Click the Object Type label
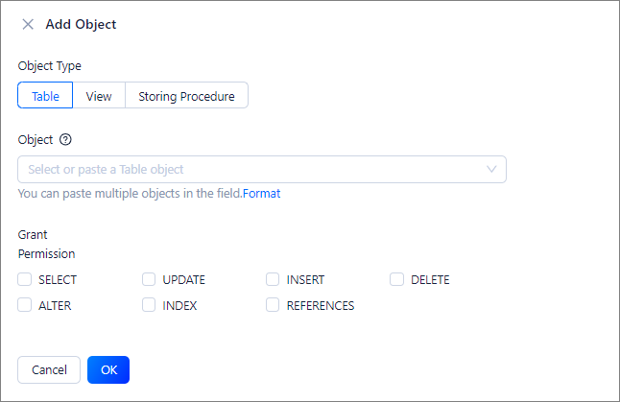The height and width of the screenshot is (402, 620). point(49,66)
